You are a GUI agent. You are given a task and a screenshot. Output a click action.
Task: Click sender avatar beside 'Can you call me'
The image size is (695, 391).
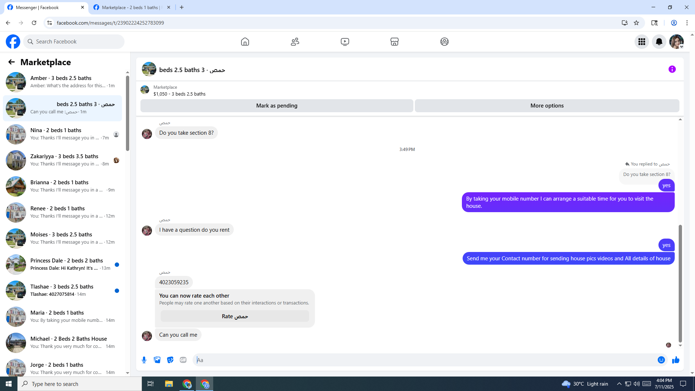click(x=147, y=336)
